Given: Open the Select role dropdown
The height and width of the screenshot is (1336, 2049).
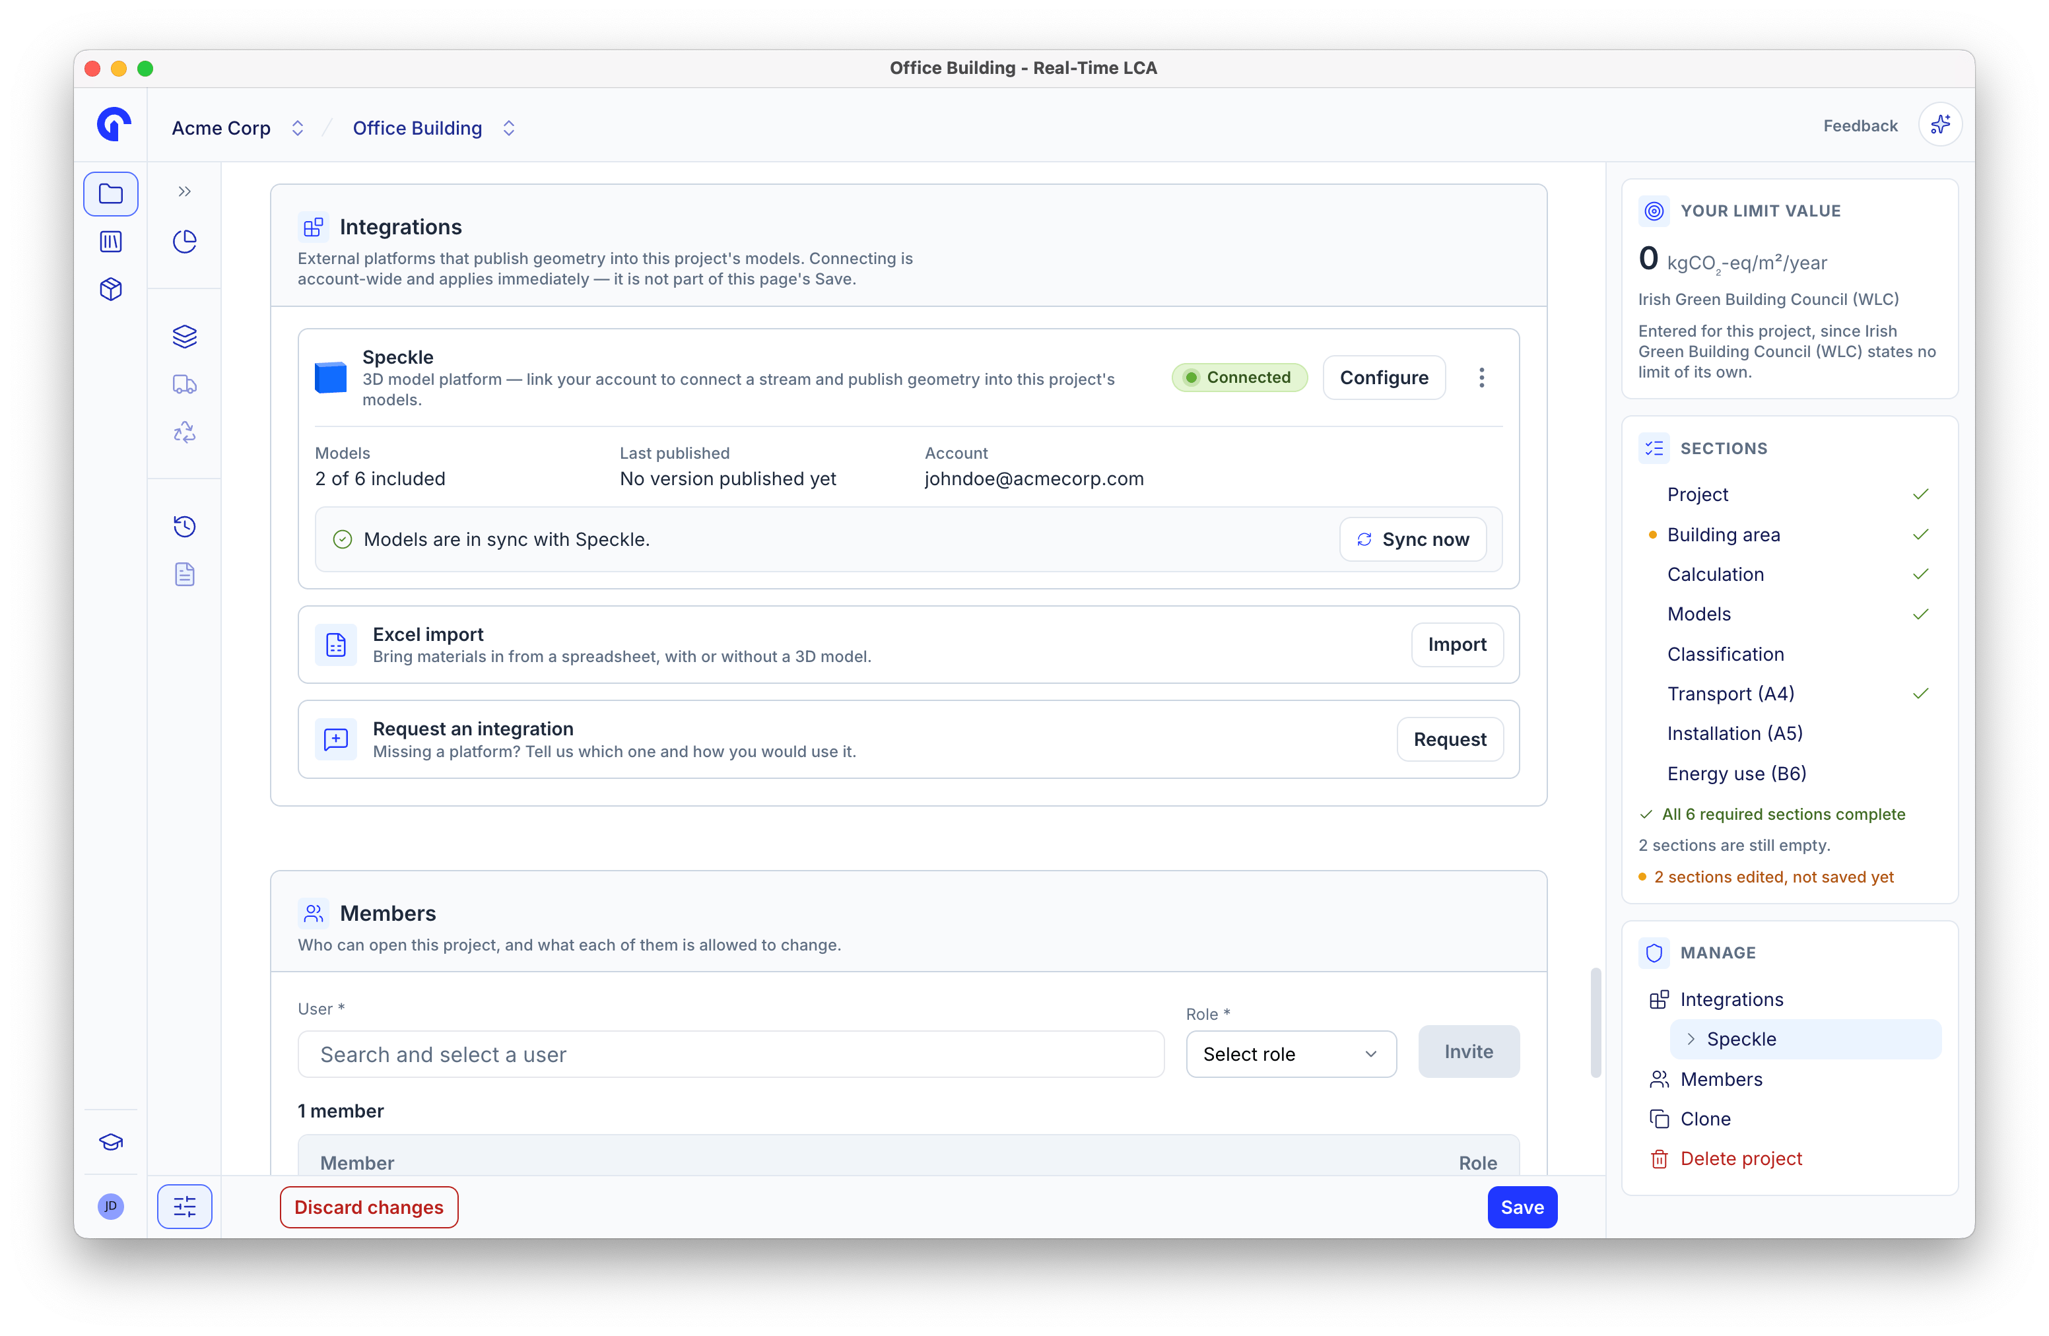Looking at the screenshot, I should 1291,1055.
